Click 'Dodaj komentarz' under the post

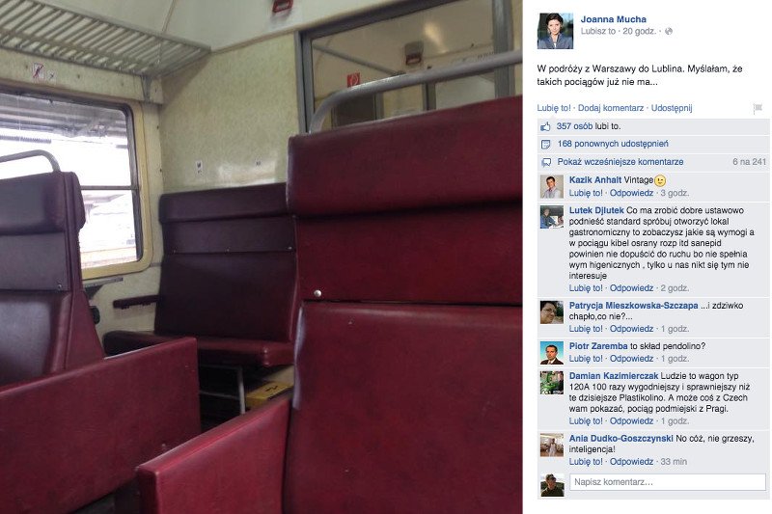tap(611, 108)
